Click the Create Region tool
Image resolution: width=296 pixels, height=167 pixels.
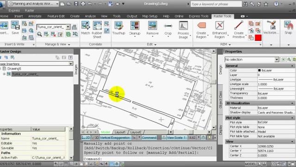201,30
